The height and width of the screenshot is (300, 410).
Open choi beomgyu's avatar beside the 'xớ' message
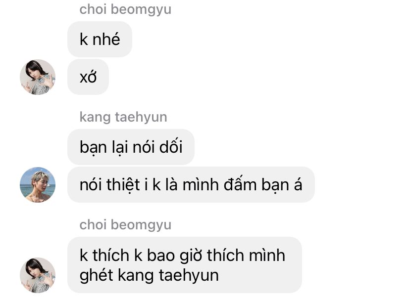pos(38,77)
